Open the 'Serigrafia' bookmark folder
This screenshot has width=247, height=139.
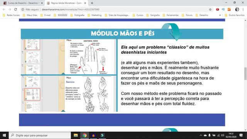point(153,15)
